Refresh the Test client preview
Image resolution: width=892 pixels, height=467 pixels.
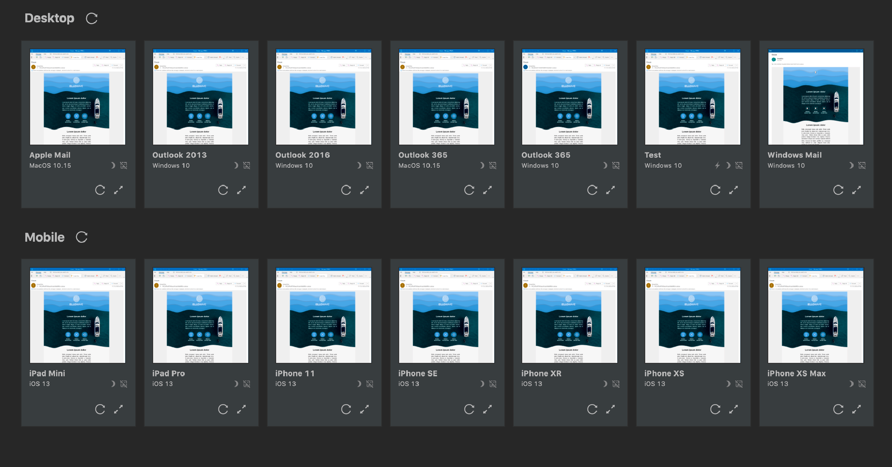pyautogui.click(x=715, y=190)
